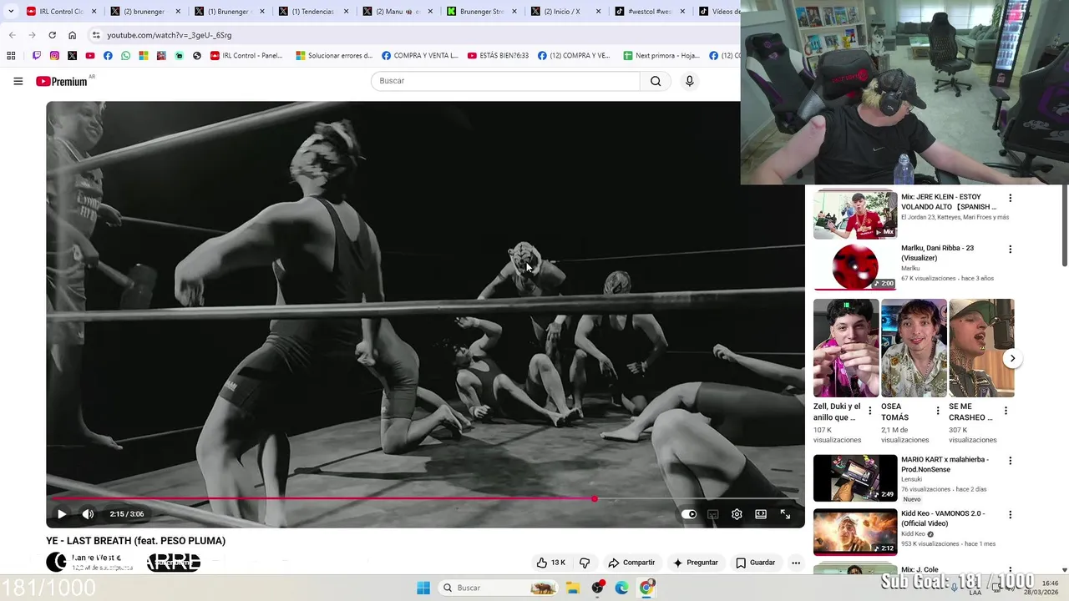Screen dimensions: 1069x601
Task: Click the youtube.com address bar
Action: pos(413,35)
